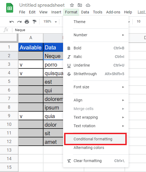The width and height of the screenshot is (146, 172).
Task: Click the cell containing est
Action: click(53, 82)
